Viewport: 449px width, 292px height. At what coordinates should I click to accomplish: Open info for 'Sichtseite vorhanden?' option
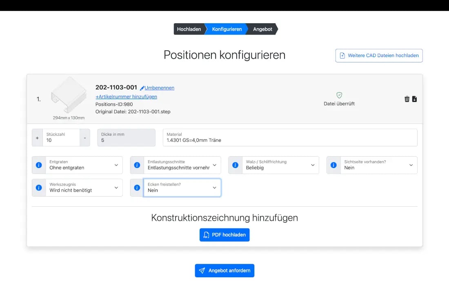[x=333, y=165]
